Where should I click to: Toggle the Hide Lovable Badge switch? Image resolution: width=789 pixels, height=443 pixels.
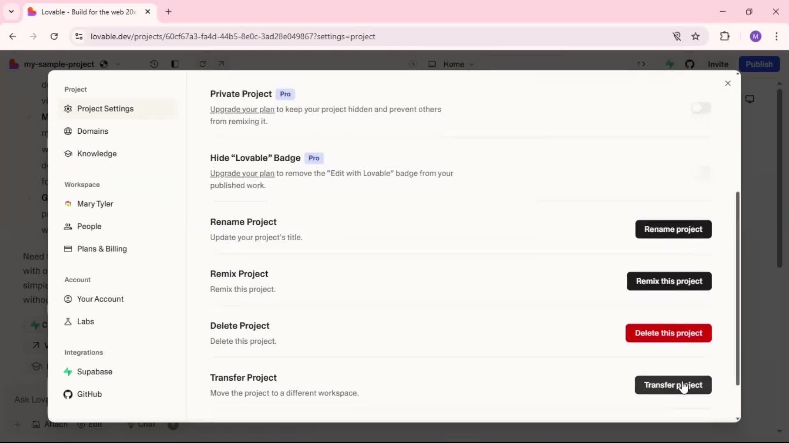pos(701,172)
